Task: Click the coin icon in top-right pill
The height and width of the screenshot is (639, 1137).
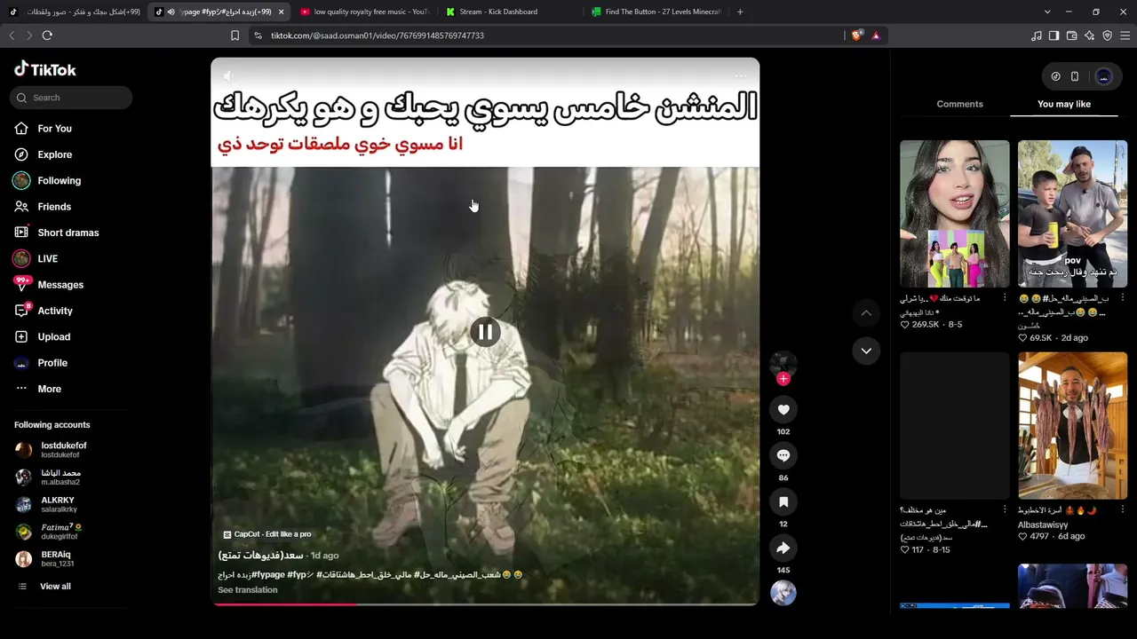Action: pos(1055,76)
